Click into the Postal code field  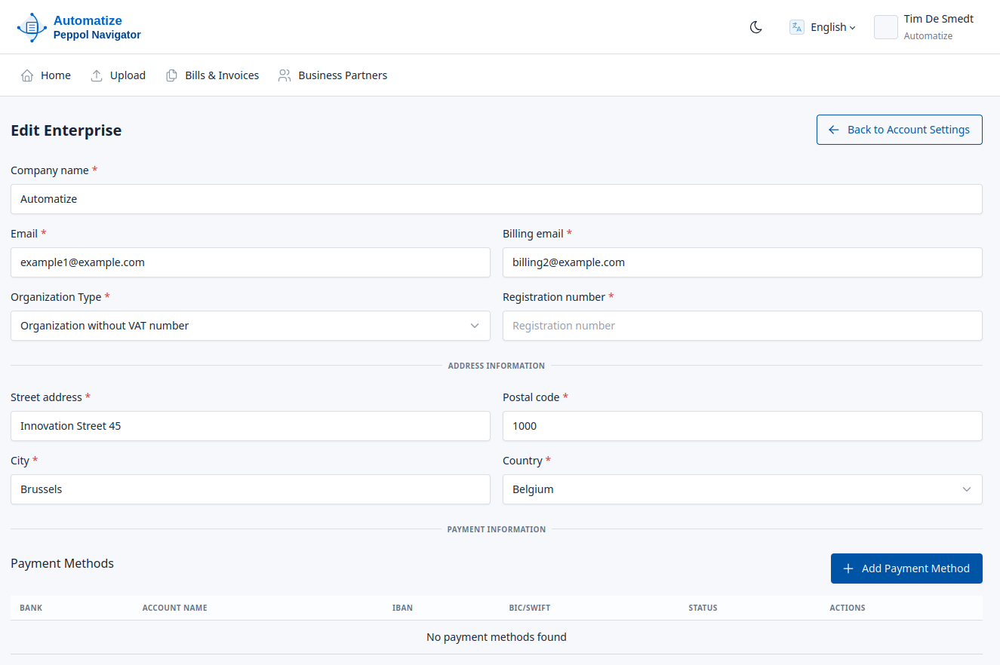point(742,426)
